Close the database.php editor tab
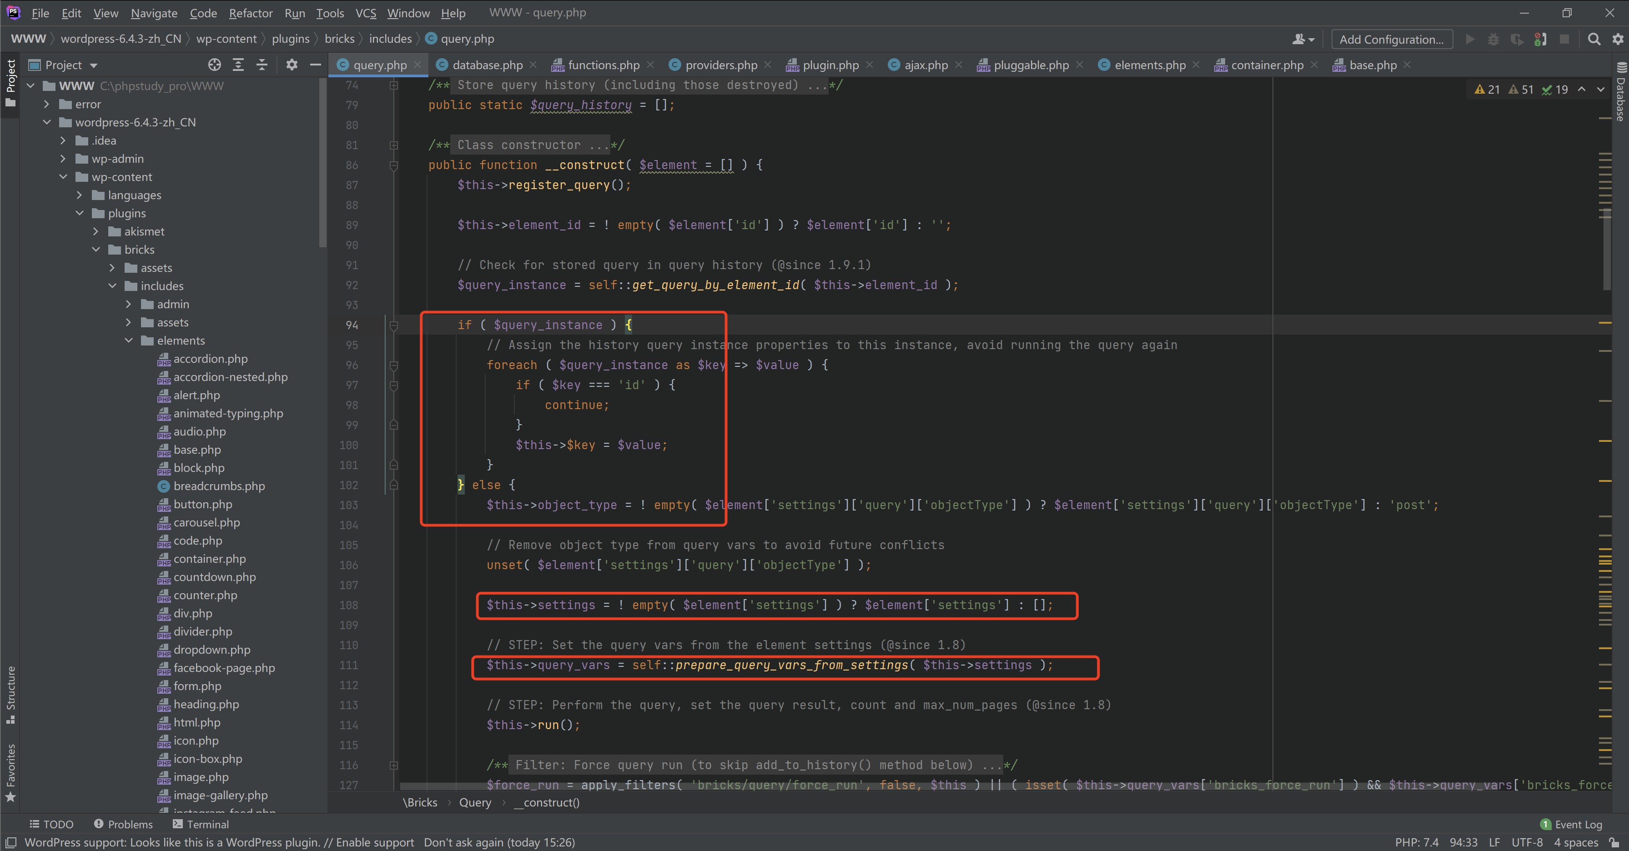1629x851 pixels. click(533, 65)
